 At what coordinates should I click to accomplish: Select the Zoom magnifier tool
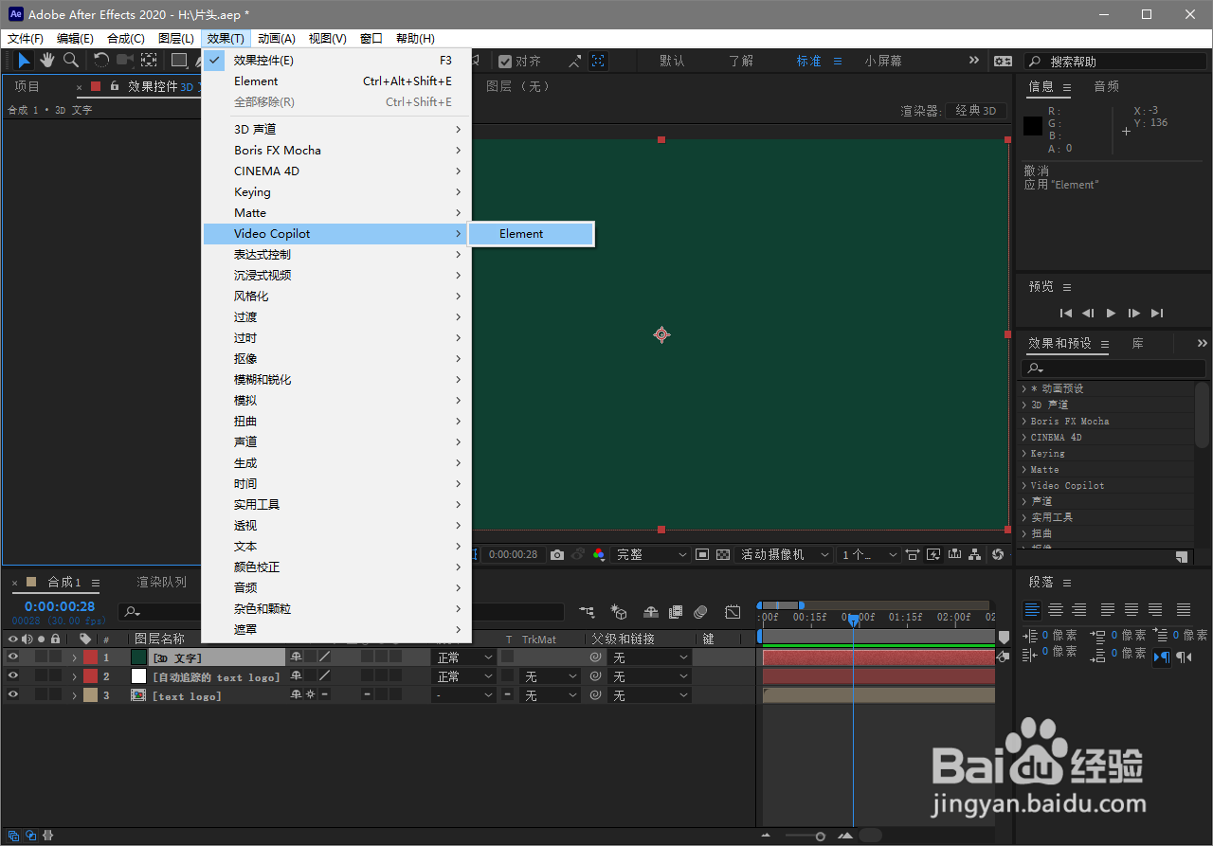tap(71, 61)
